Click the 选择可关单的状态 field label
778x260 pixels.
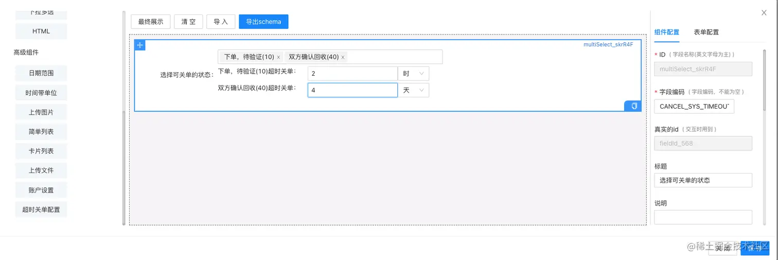coord(186,75)
